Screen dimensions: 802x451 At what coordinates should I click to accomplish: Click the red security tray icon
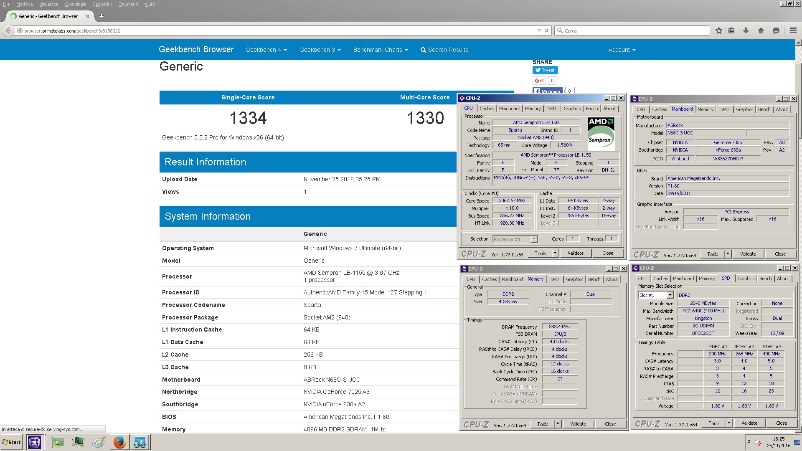point(758,443)
